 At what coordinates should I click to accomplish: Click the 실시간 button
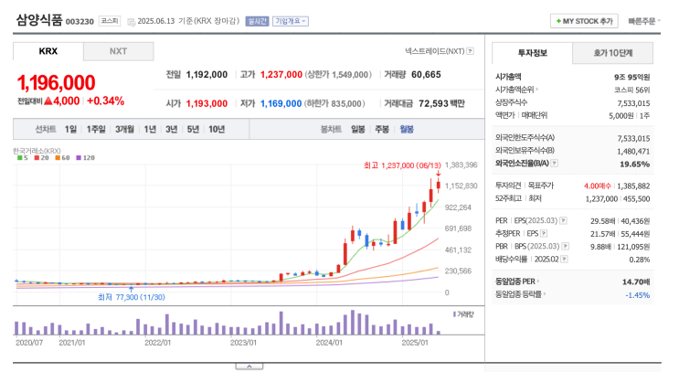click(257, 21)
